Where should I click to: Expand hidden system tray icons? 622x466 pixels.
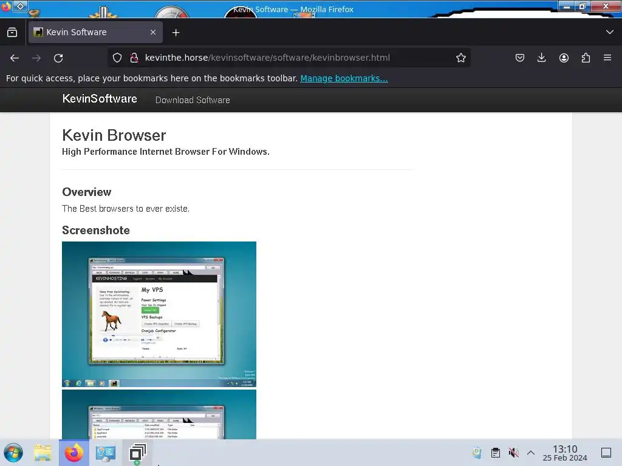(x=531, y=453)
